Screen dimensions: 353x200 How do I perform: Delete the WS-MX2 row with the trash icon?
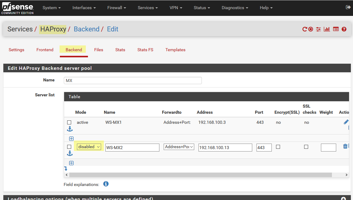pos(345,146)
